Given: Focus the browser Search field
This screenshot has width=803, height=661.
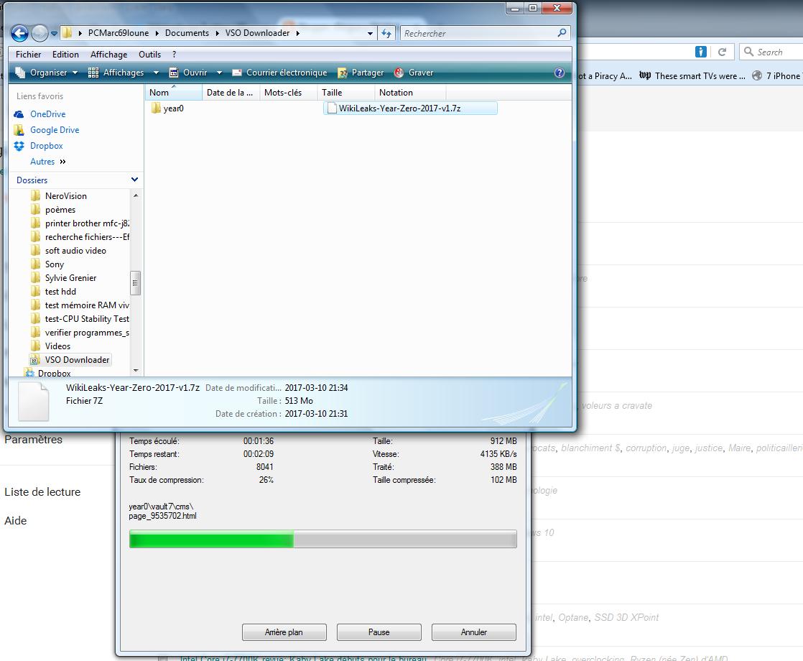Looking at the screenshot, I should click(x=771, y=52).
